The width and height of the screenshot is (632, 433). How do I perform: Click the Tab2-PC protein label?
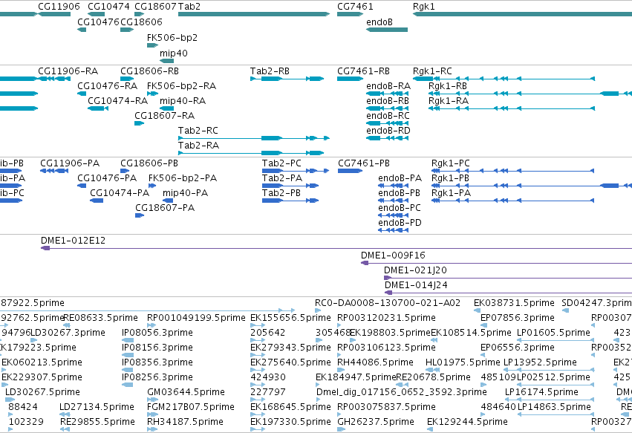click(281, 163)
